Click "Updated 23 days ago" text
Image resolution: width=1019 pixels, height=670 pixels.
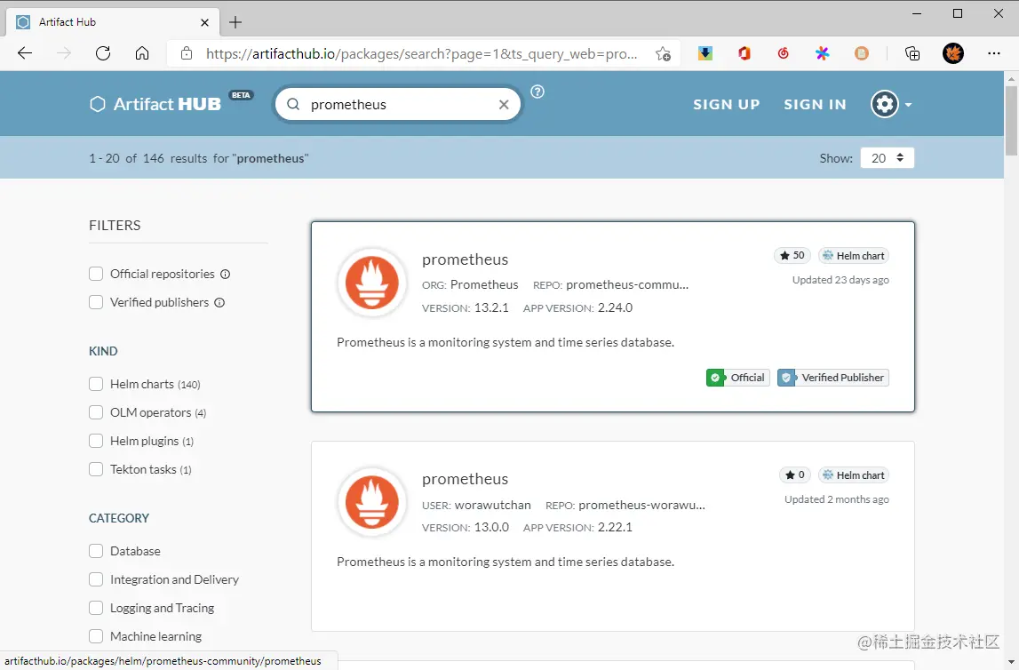(840, 280)
